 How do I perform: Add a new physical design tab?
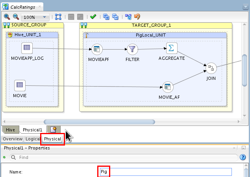click(54, 129)
